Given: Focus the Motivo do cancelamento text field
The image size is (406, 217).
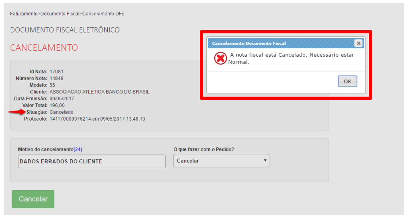Looking at the screenshot, I should tap(91, 162).
